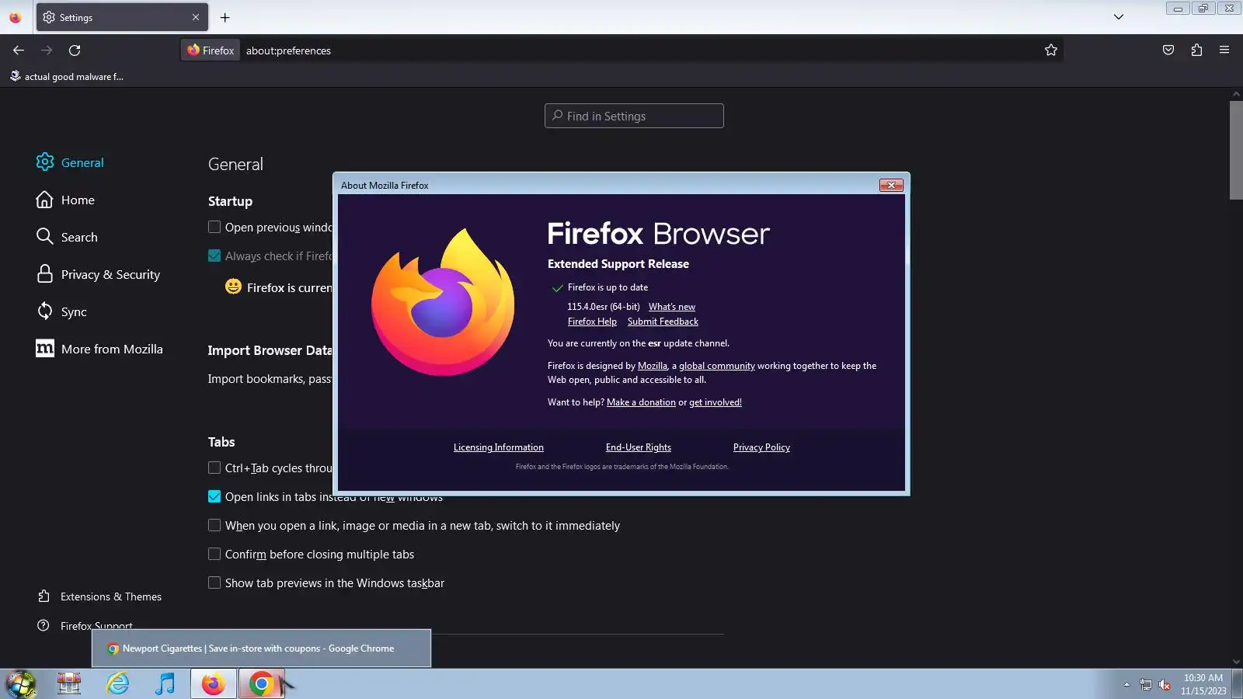Open Firefox Support link in sidebar
This screenshot has height=699, width=1243.
click(x=85, y=625)
